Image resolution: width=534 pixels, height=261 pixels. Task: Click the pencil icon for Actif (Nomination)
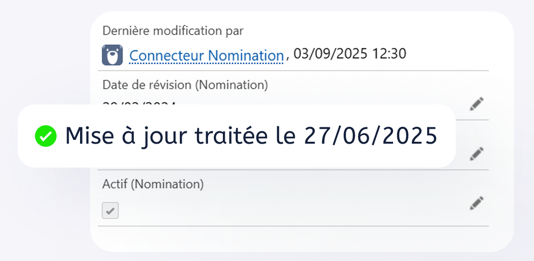(476, 203)
